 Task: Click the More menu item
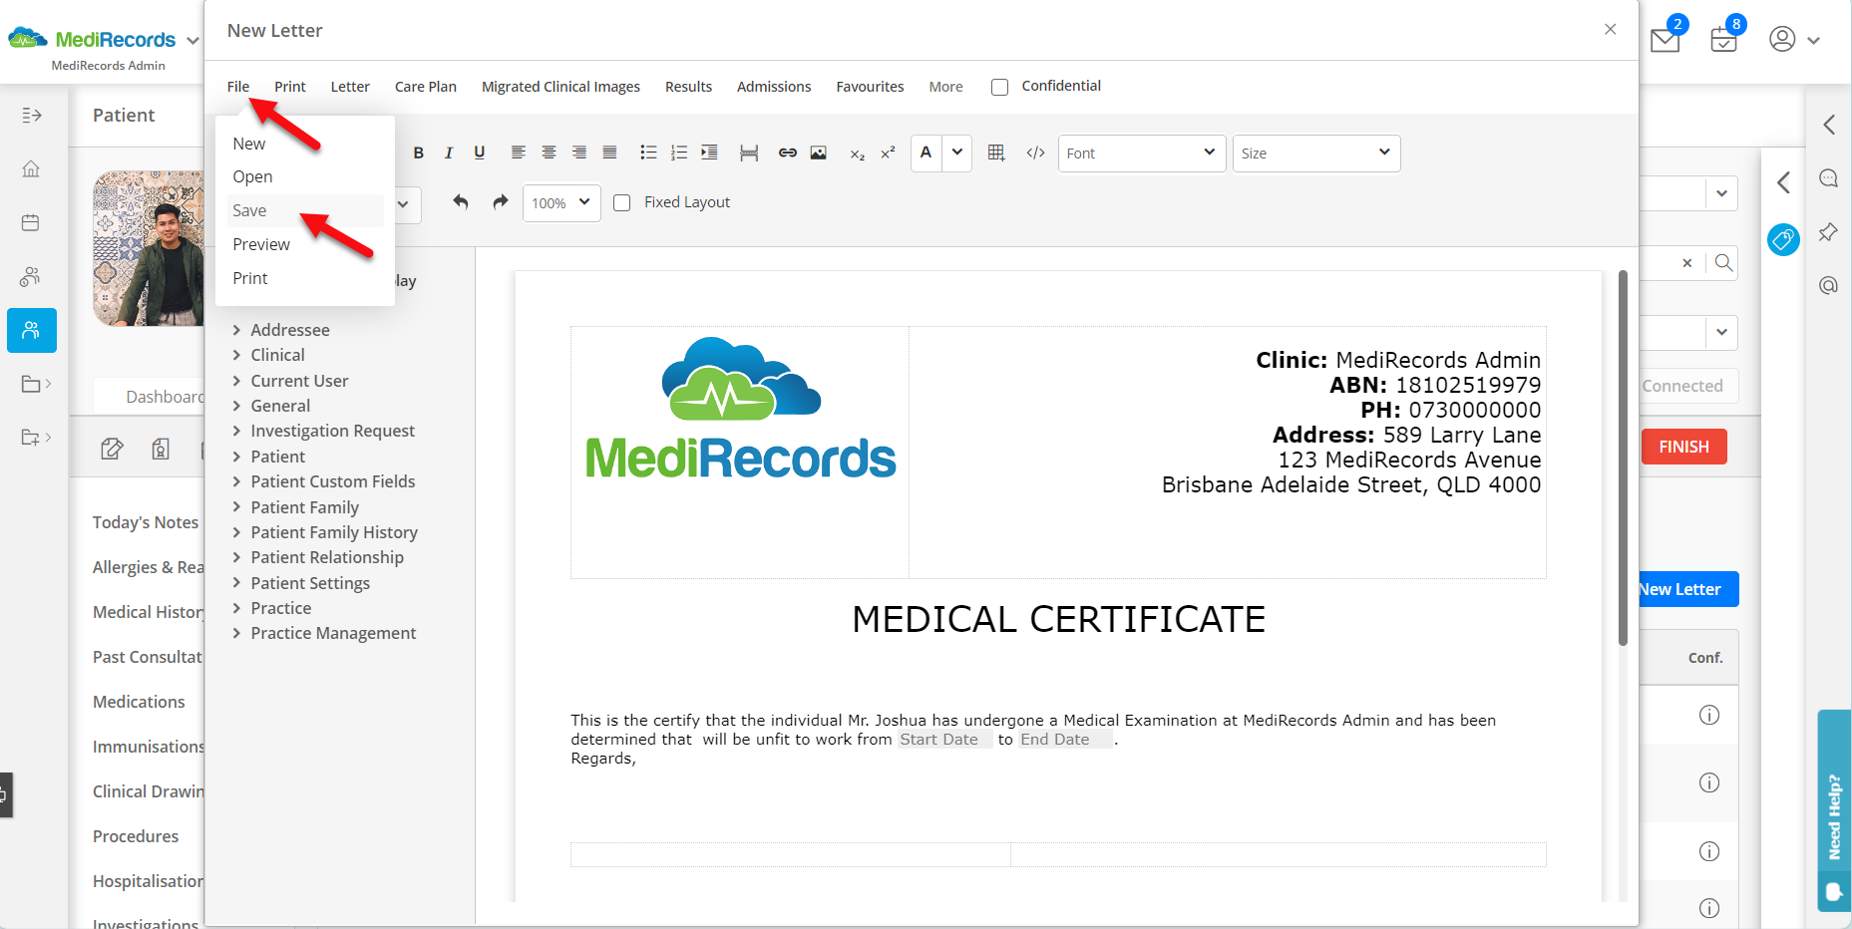(945, 87)
